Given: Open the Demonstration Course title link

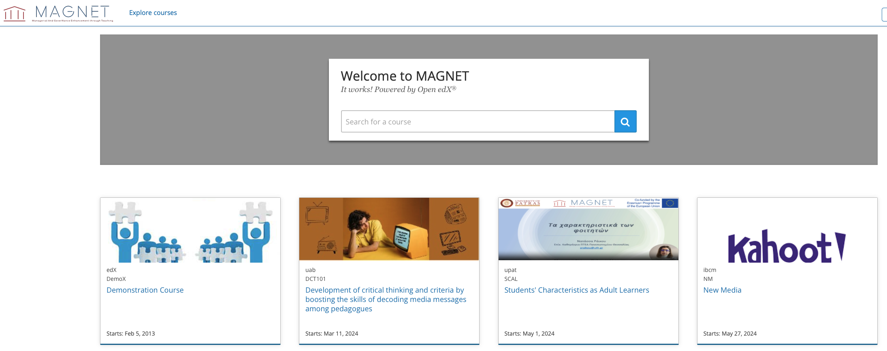Looking at the screenshot, I should click(x=145, y=290).
